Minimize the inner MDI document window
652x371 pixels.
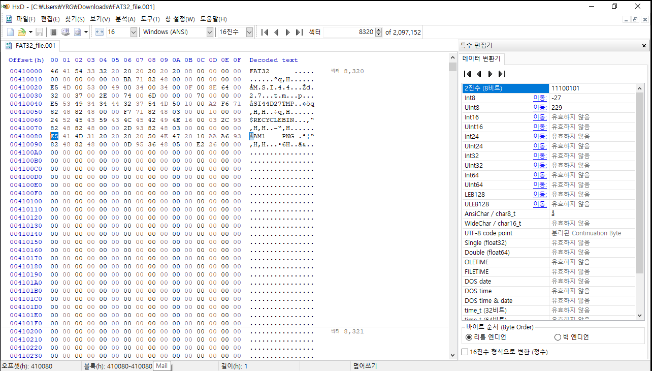click(x=626, y=19)
